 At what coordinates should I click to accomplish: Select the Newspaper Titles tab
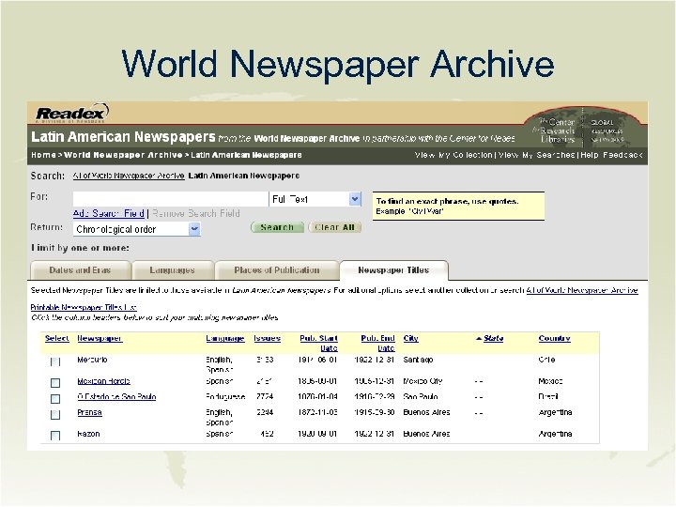pyautogui.click(x=393, y=270)
